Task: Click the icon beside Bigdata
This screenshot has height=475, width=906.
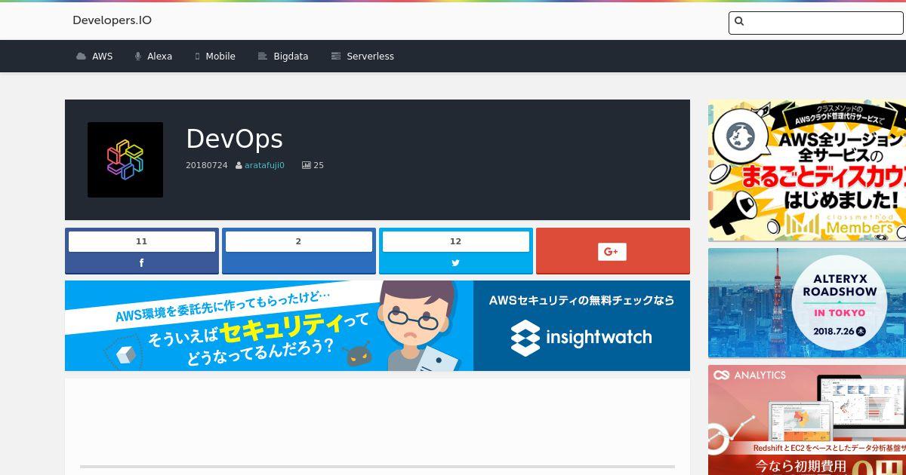Action: [263, 57]
